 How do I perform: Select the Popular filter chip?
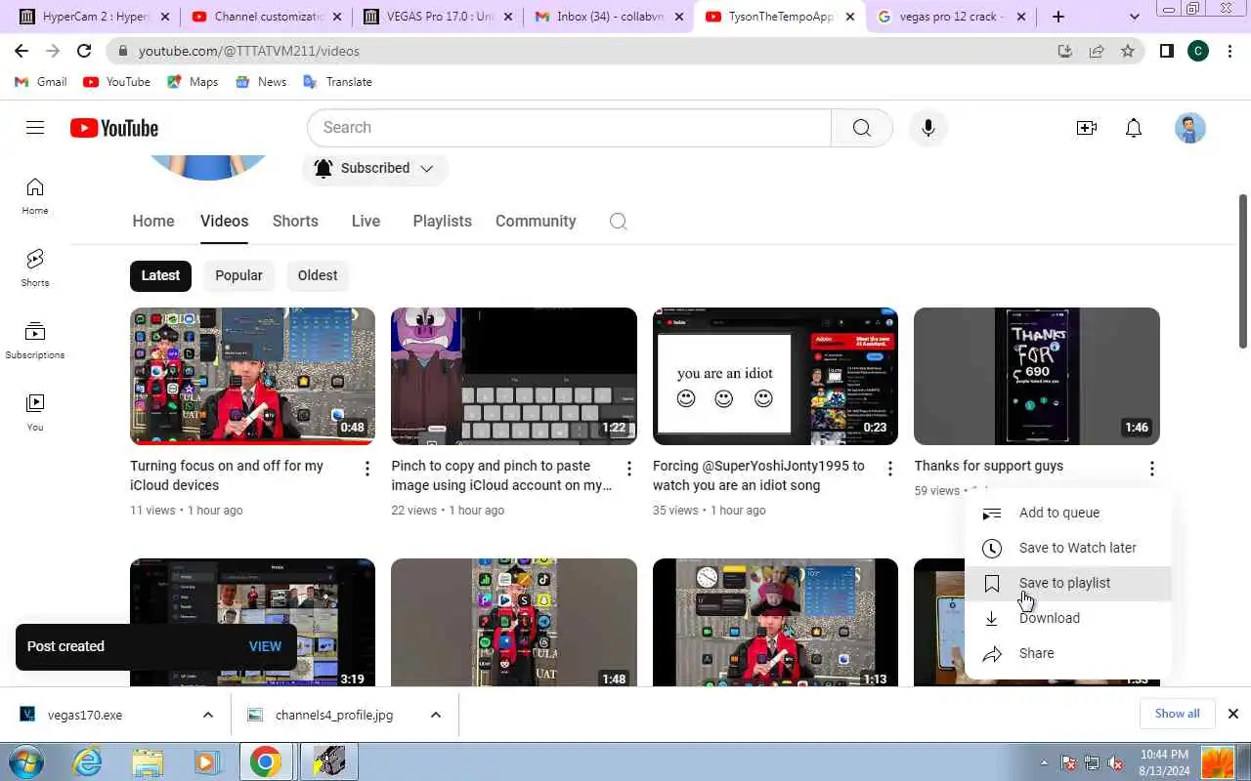[x=238, y=275]
